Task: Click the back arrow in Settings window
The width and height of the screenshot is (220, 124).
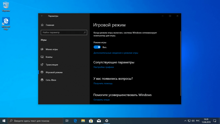Action: tap(42, 16)
